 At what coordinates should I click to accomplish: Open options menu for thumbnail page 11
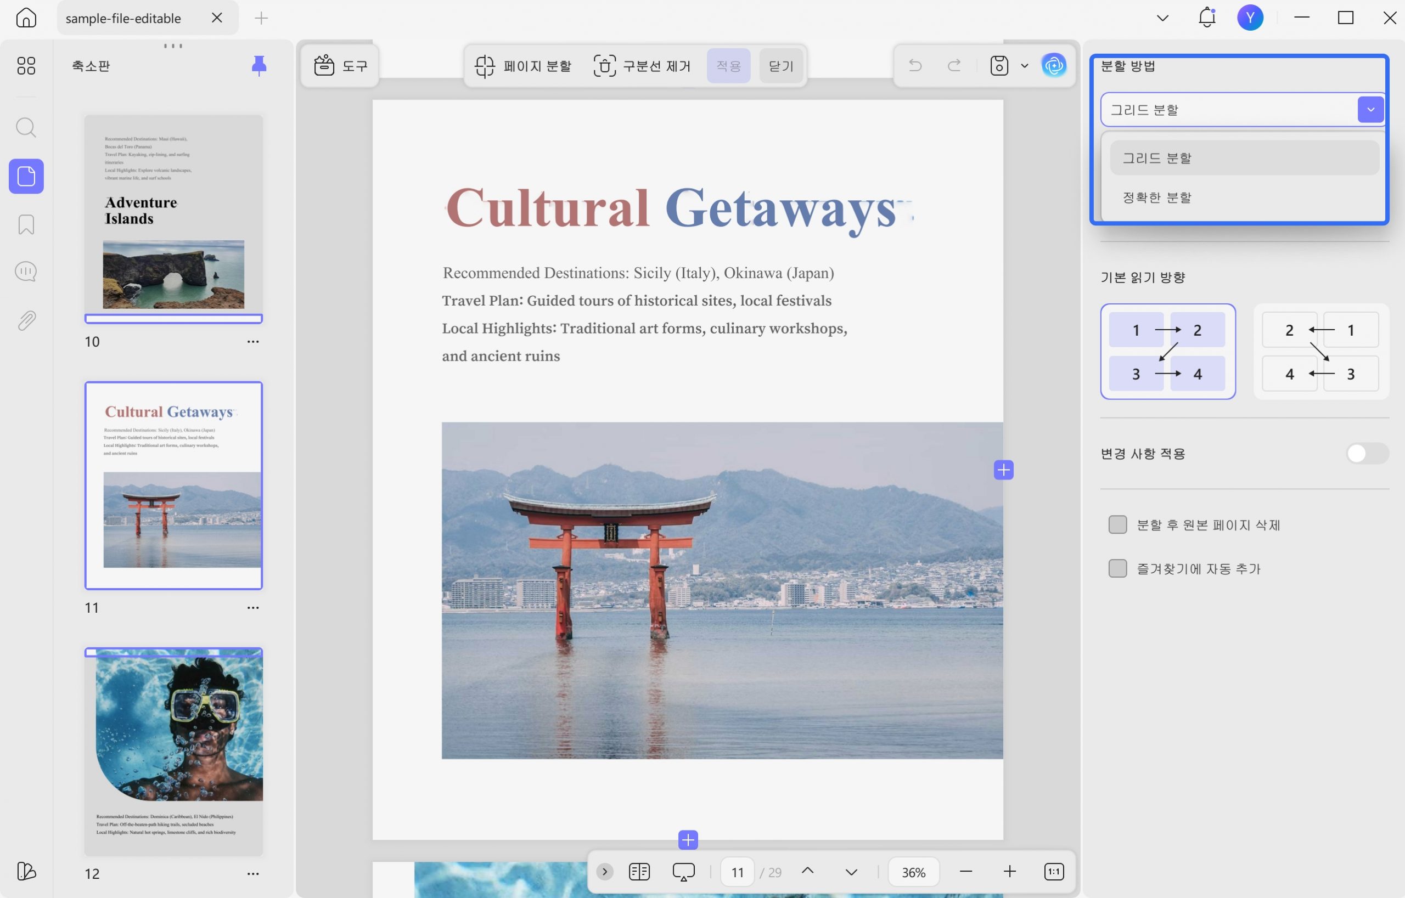[x=252, y=608]
